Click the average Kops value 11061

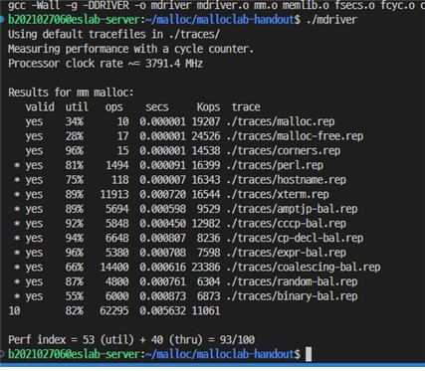(206, 311)
